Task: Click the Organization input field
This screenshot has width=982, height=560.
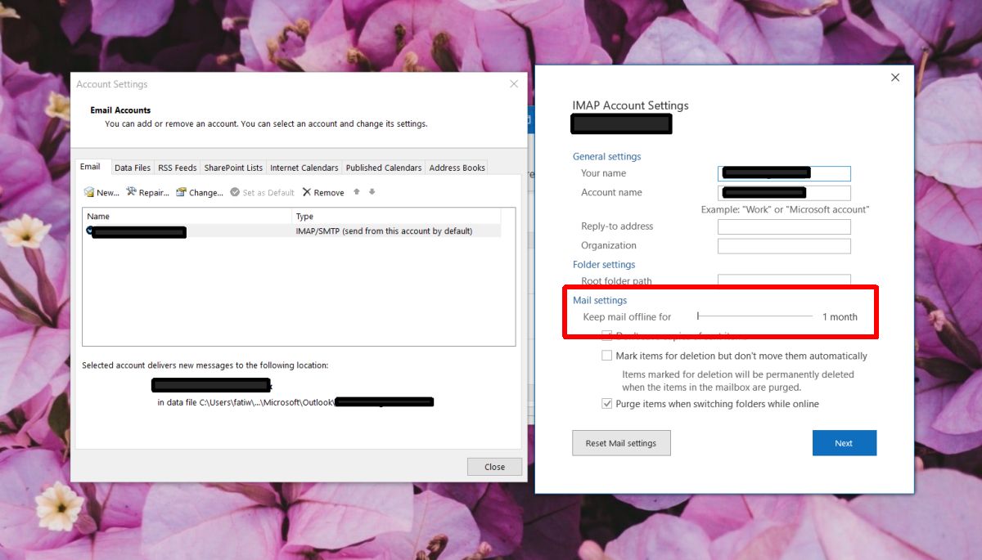Action: click(x=784, y=246)
